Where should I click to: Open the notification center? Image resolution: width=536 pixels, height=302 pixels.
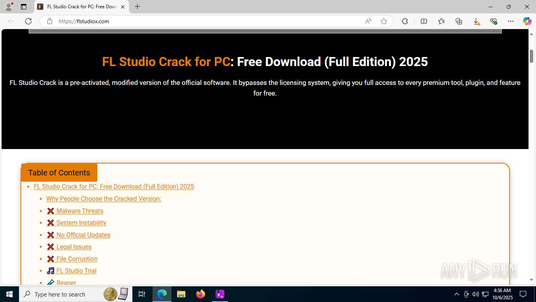coord(523,294)
